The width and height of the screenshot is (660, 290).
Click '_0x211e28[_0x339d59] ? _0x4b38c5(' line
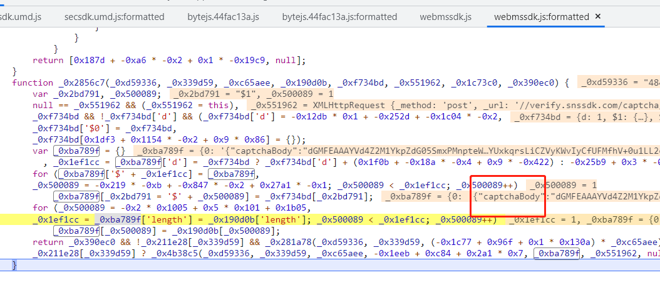pyautogui.click(x=346, y=253)
